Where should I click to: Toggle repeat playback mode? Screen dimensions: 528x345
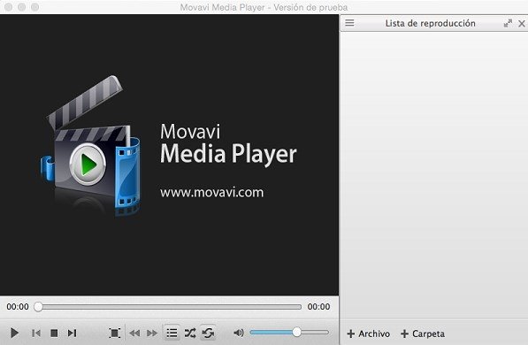[208, 333]
